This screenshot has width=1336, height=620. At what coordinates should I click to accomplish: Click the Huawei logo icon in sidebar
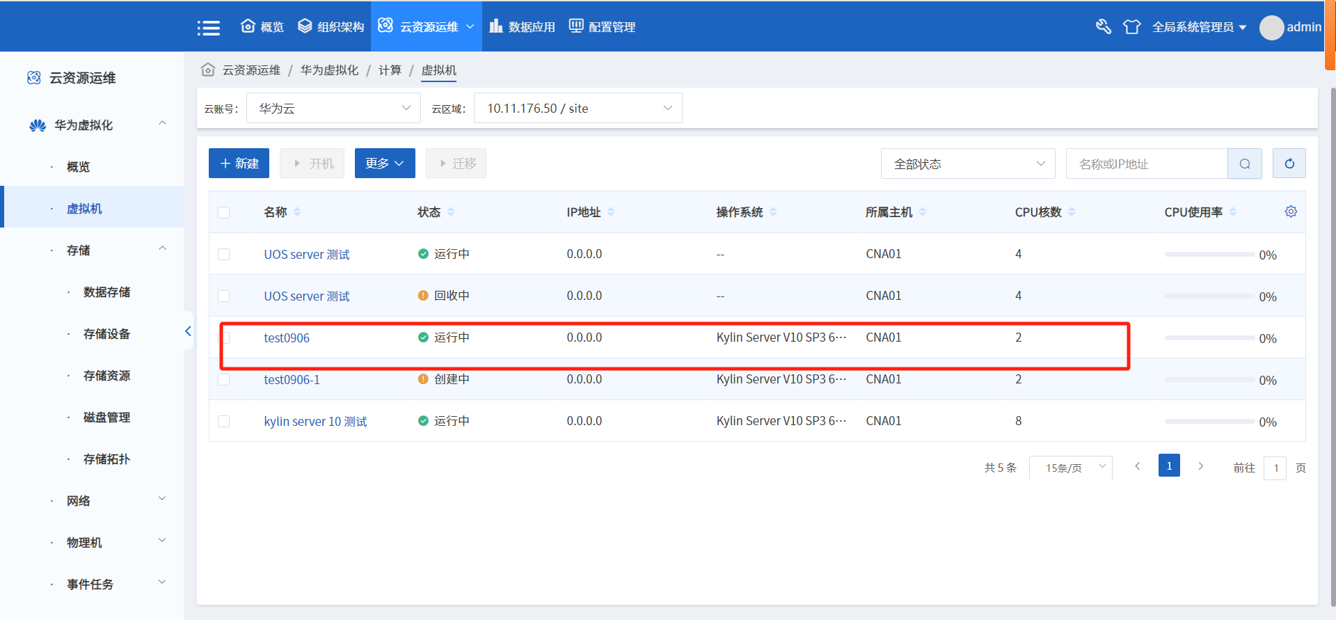pos(38,125)
